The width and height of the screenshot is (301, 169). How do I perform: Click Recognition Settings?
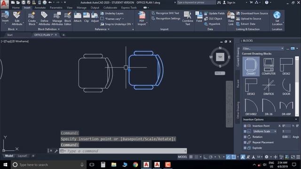[x=166, y=19]
